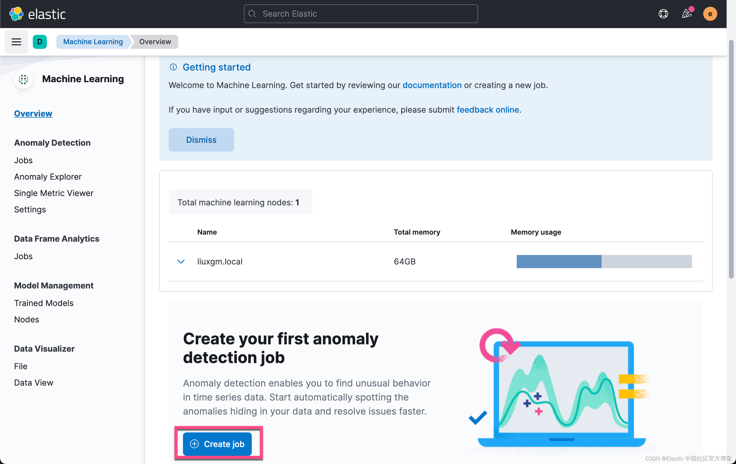Viewport: 736px width, 464px height.
Task: Click the green D space avatar
Action: [40, 42]
